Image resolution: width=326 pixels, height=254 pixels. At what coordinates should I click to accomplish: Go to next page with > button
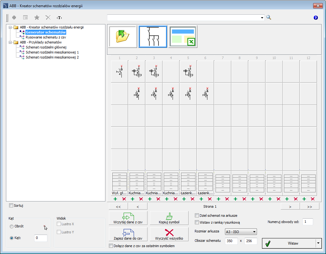click(290, 206)
